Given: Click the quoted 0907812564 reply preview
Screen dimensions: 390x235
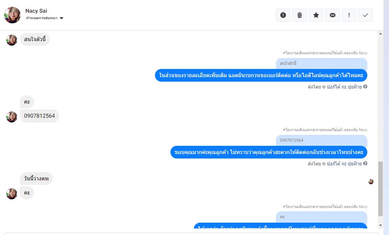Looking at the screenshot, I should coord(321,140).
